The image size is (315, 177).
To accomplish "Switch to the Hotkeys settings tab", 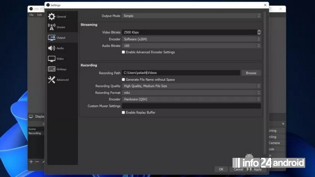I will point(63,69).
